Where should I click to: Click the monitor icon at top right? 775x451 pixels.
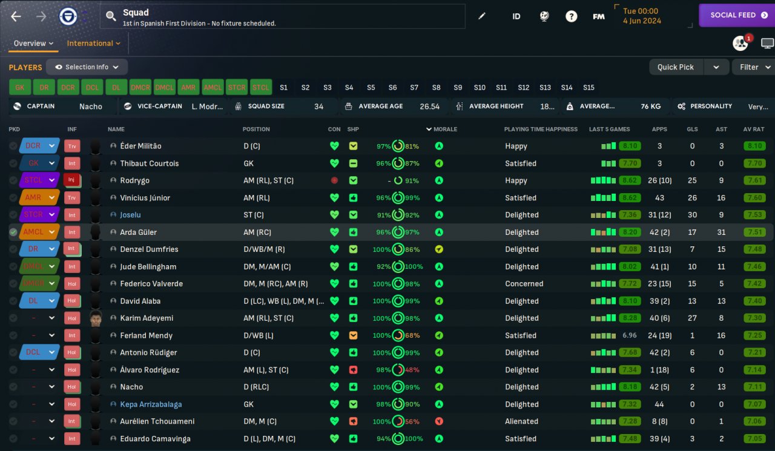click(x=767, y=43)
